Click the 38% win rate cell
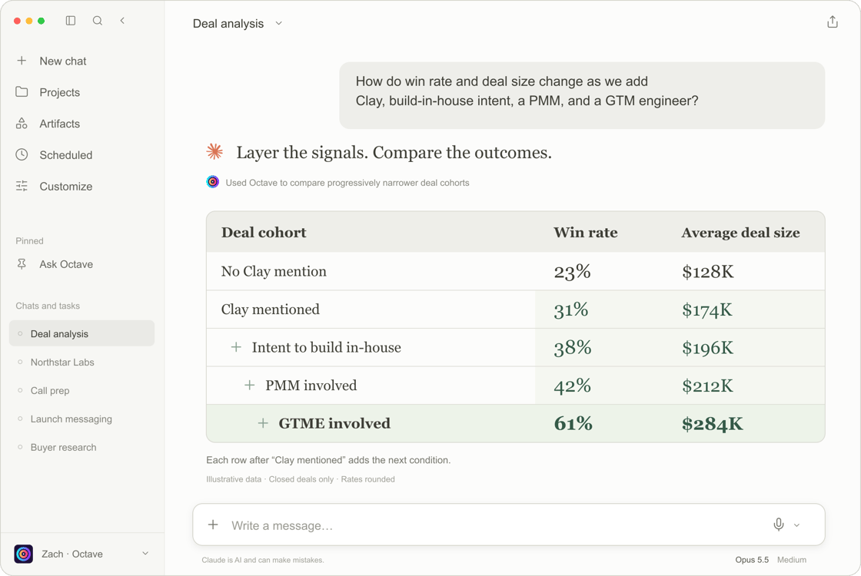This screenshot has width=861, height=576. 573,347
